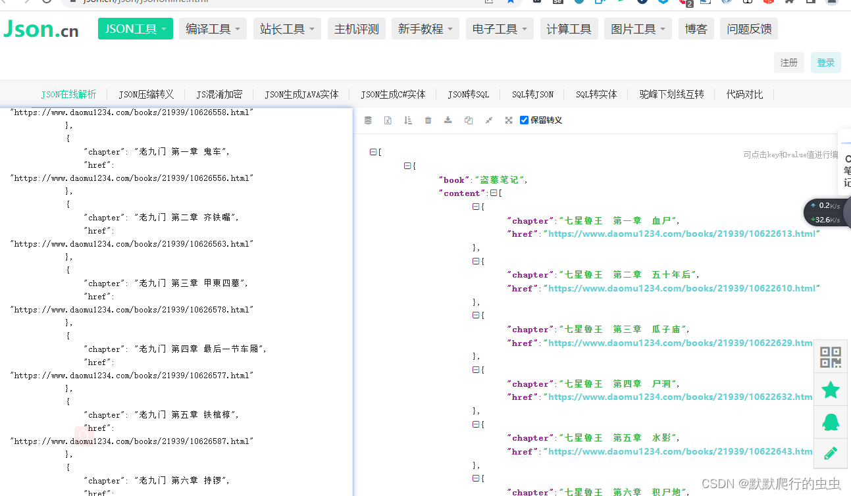Click the 登录 login button
Viewport: 851px width, 496px height.
point(826,62)
